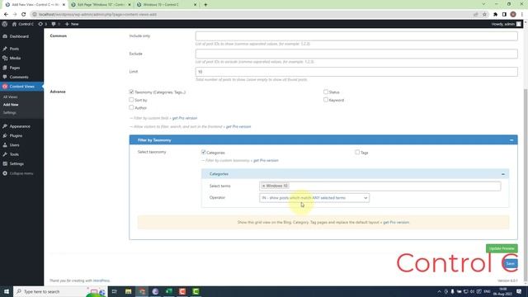Viewport: 528px width, 297px height.
Task: Open get Pro version link for custom taxonomy
Action: (266, 161)
